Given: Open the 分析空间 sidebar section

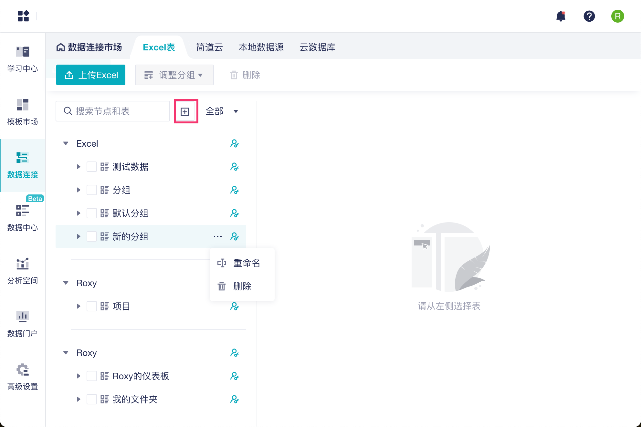Looking at the screenshot, I should click(x=23, y=271).
